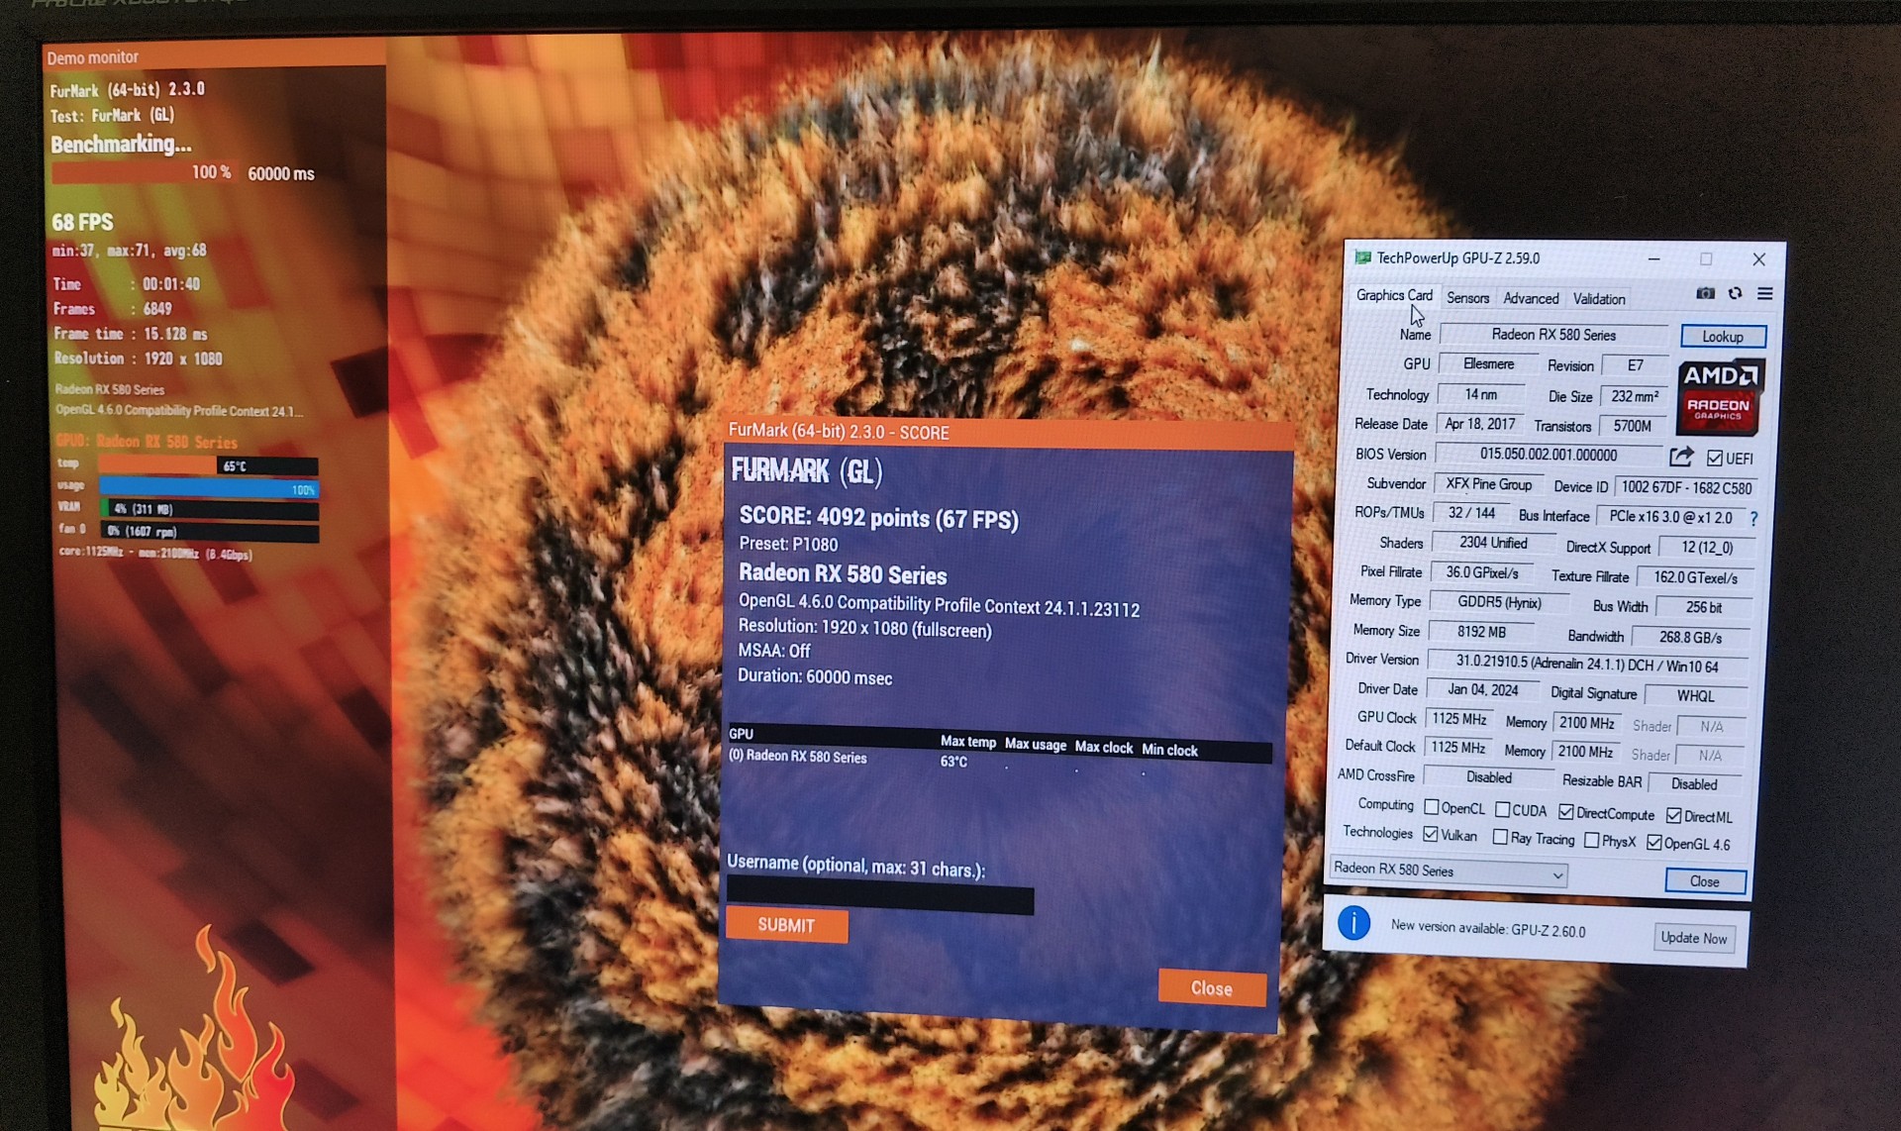Click the Memory Type 'GDDR5 (Hynix)'
The width and height of the screenshot is (1901, 1131).
[1499, 602]
